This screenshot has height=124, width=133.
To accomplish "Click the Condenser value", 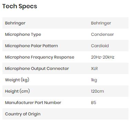I will pyautogui.click(x=102, y=34).
